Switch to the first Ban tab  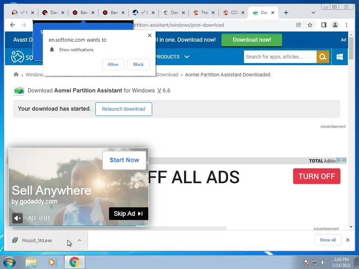[x=83, y=13]
